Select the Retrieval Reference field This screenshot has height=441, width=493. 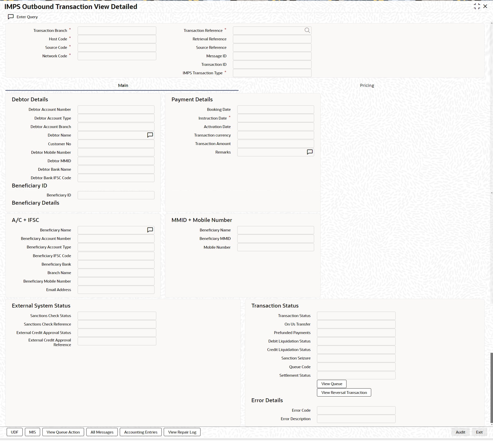pyautogui.click(x=272, y=39)
